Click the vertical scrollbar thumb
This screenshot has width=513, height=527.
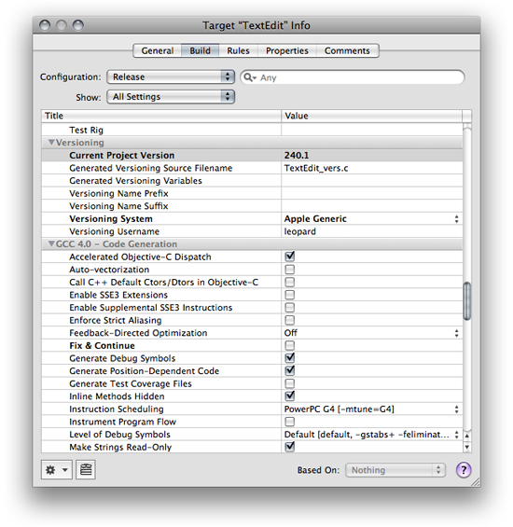click(467, 301)
